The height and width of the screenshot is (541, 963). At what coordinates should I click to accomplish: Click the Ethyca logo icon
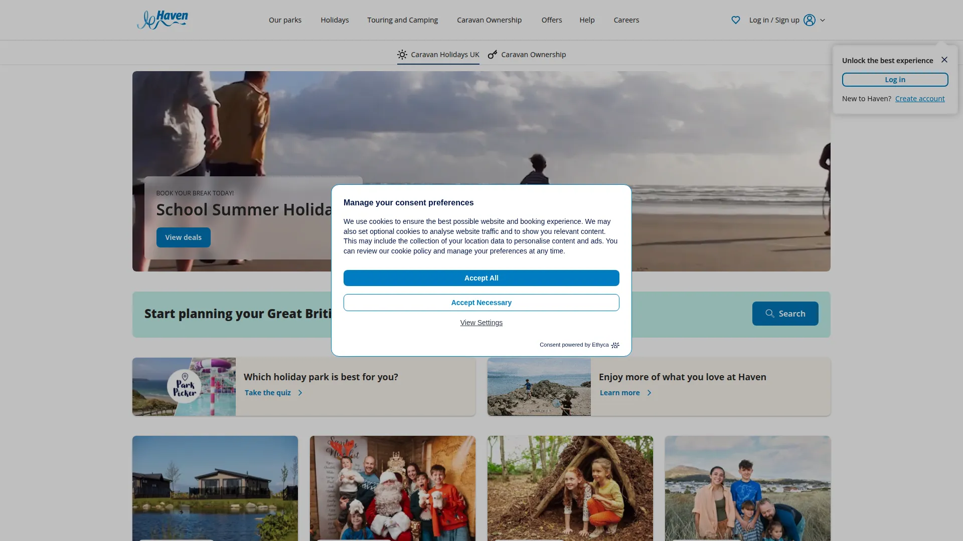[615, 345]
